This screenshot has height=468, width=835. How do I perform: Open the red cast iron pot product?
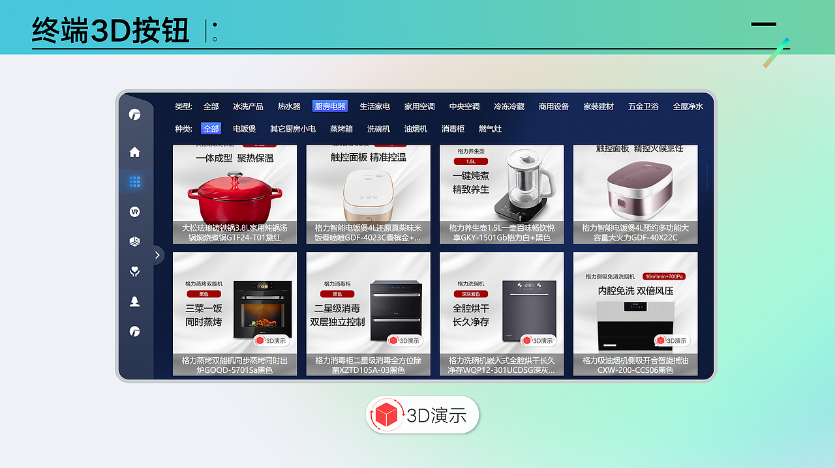235,194
